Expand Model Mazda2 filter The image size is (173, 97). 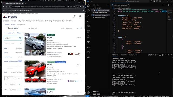tap(13, 53)
